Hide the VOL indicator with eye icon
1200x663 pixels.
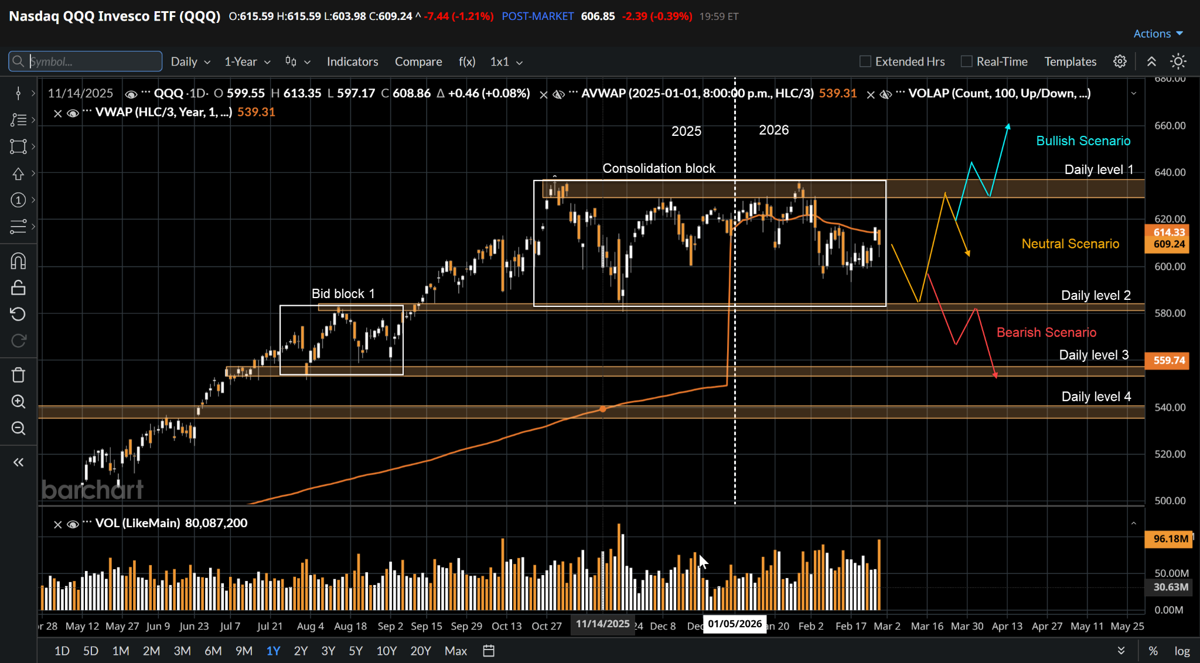coord(73,524)
